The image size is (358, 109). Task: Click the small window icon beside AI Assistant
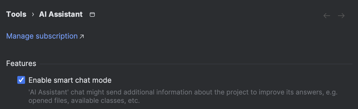tap(92, 15)
